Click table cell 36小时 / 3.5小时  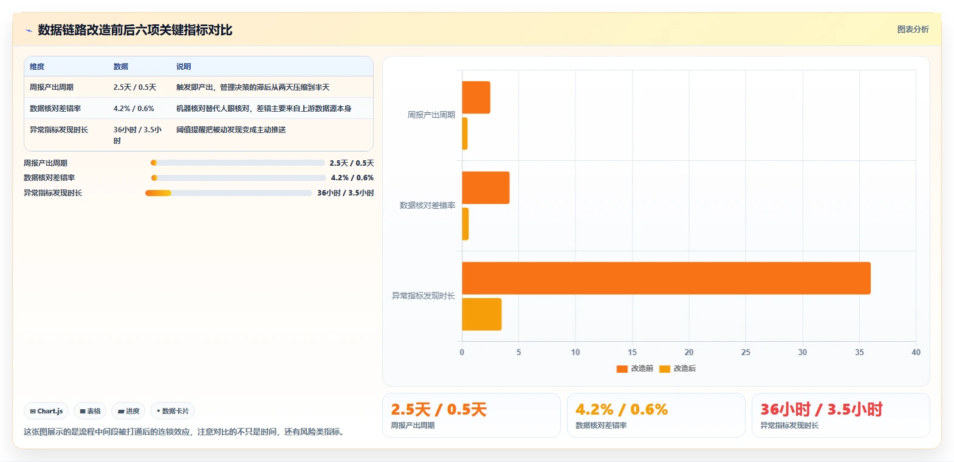(x=138, y=135)
